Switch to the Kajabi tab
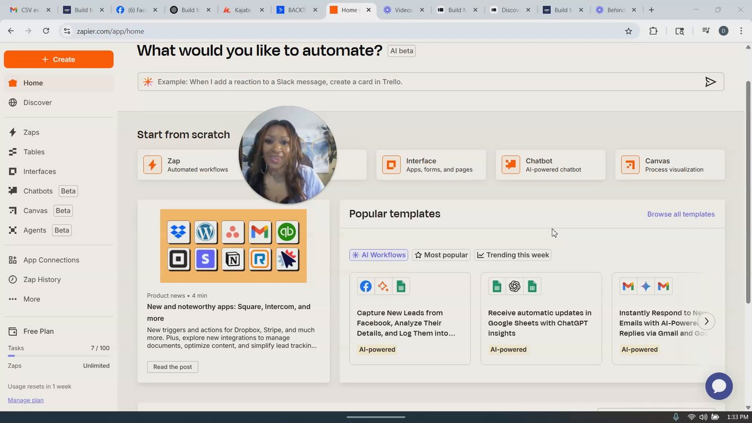The height and width of the screenshot is (423, 752). [x=242, y=10]
